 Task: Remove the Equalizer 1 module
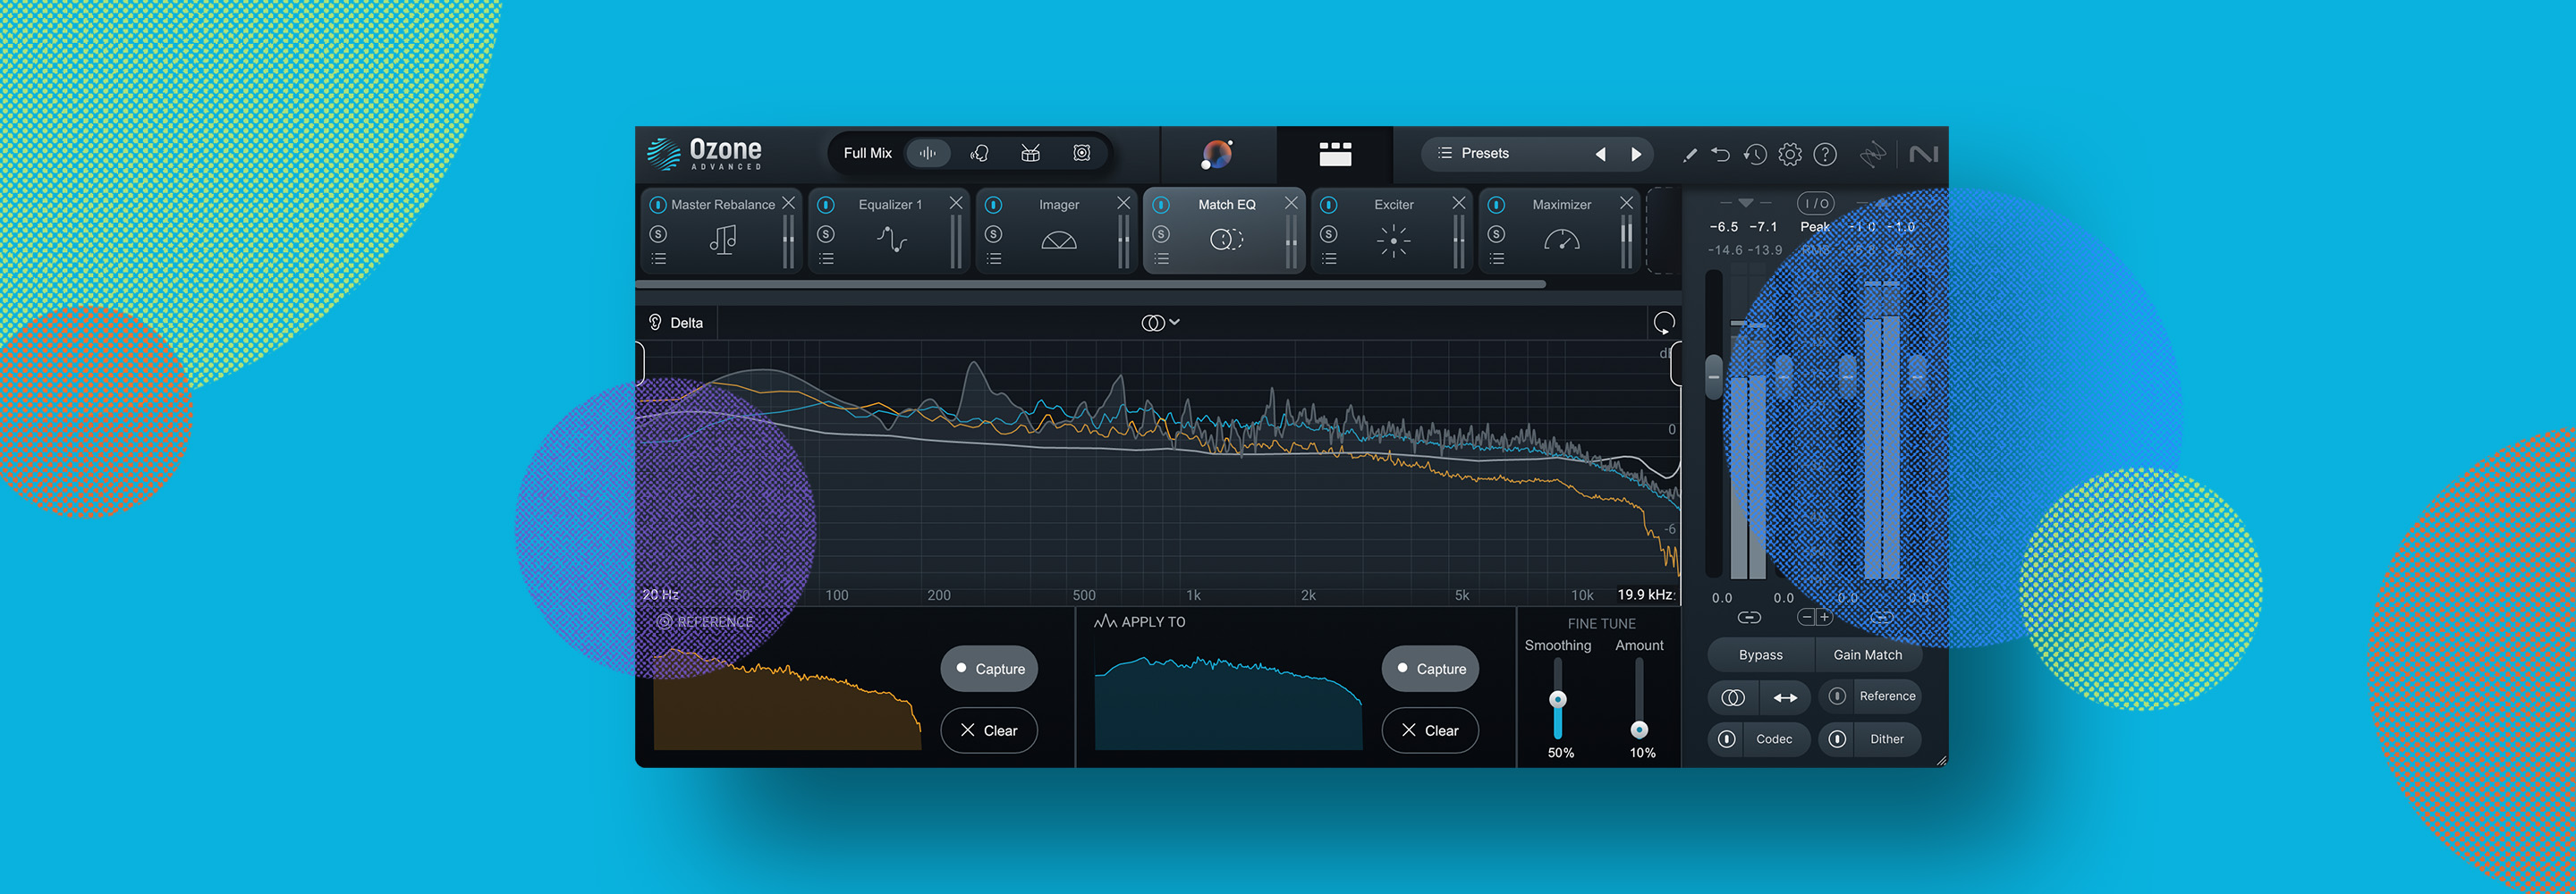point(956,203)
